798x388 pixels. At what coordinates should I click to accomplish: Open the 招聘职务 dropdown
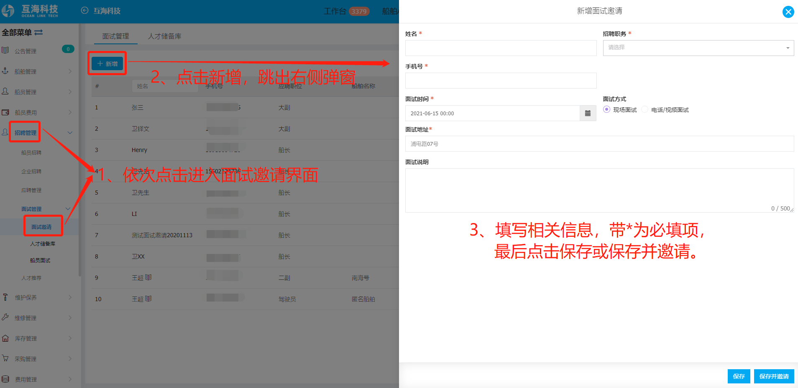click(x=698, y=48)
